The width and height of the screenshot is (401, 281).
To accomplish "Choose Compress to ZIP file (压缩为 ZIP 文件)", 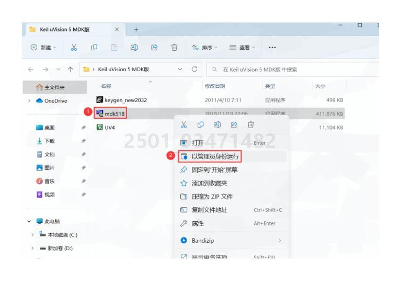I will [x=232, y=197].
